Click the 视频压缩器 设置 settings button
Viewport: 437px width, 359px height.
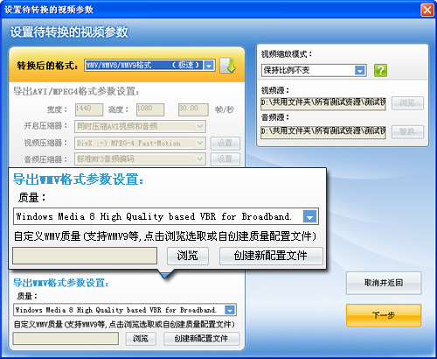click(x=225, y=144)
